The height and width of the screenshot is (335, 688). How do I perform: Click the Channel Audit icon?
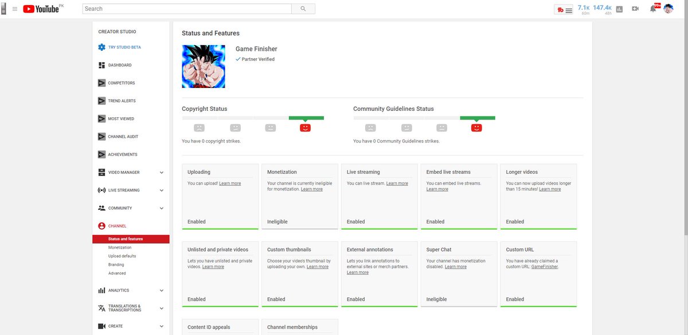pyautogui.click(x=101, y=137)
